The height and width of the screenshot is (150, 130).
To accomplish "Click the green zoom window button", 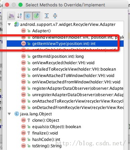I will click(20, 5).
